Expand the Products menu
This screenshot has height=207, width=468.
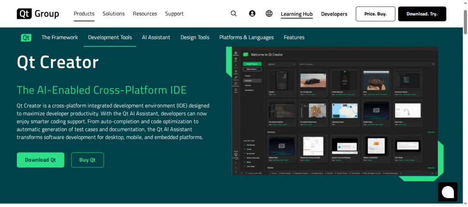pos(84,14)
